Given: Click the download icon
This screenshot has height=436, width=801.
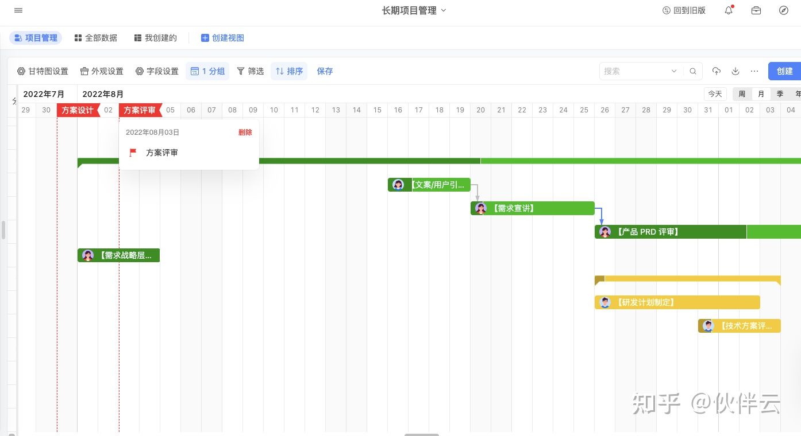Looking at the screenshot, I should click(x=735, y=71).
